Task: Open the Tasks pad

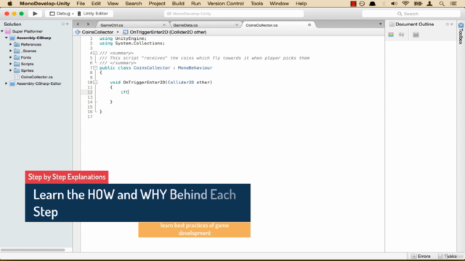Action: tap(448, 256)
